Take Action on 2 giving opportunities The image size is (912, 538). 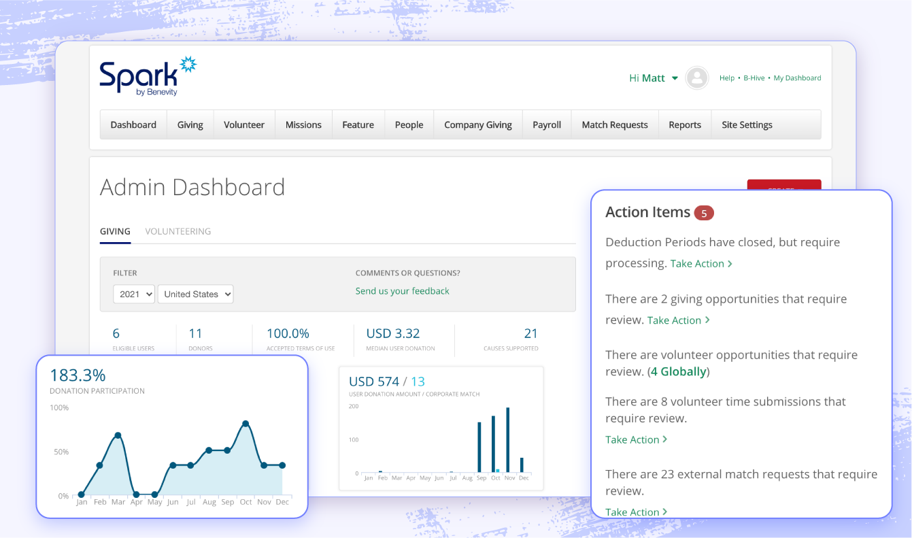pos(678,320)
